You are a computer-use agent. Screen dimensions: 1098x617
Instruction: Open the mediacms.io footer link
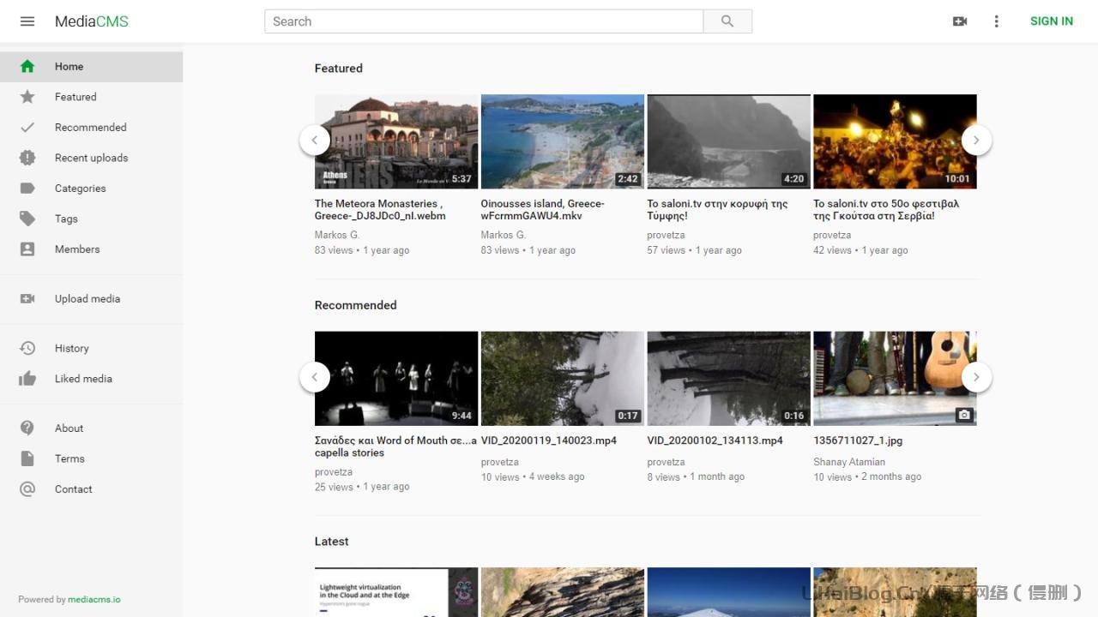point(94,600)
